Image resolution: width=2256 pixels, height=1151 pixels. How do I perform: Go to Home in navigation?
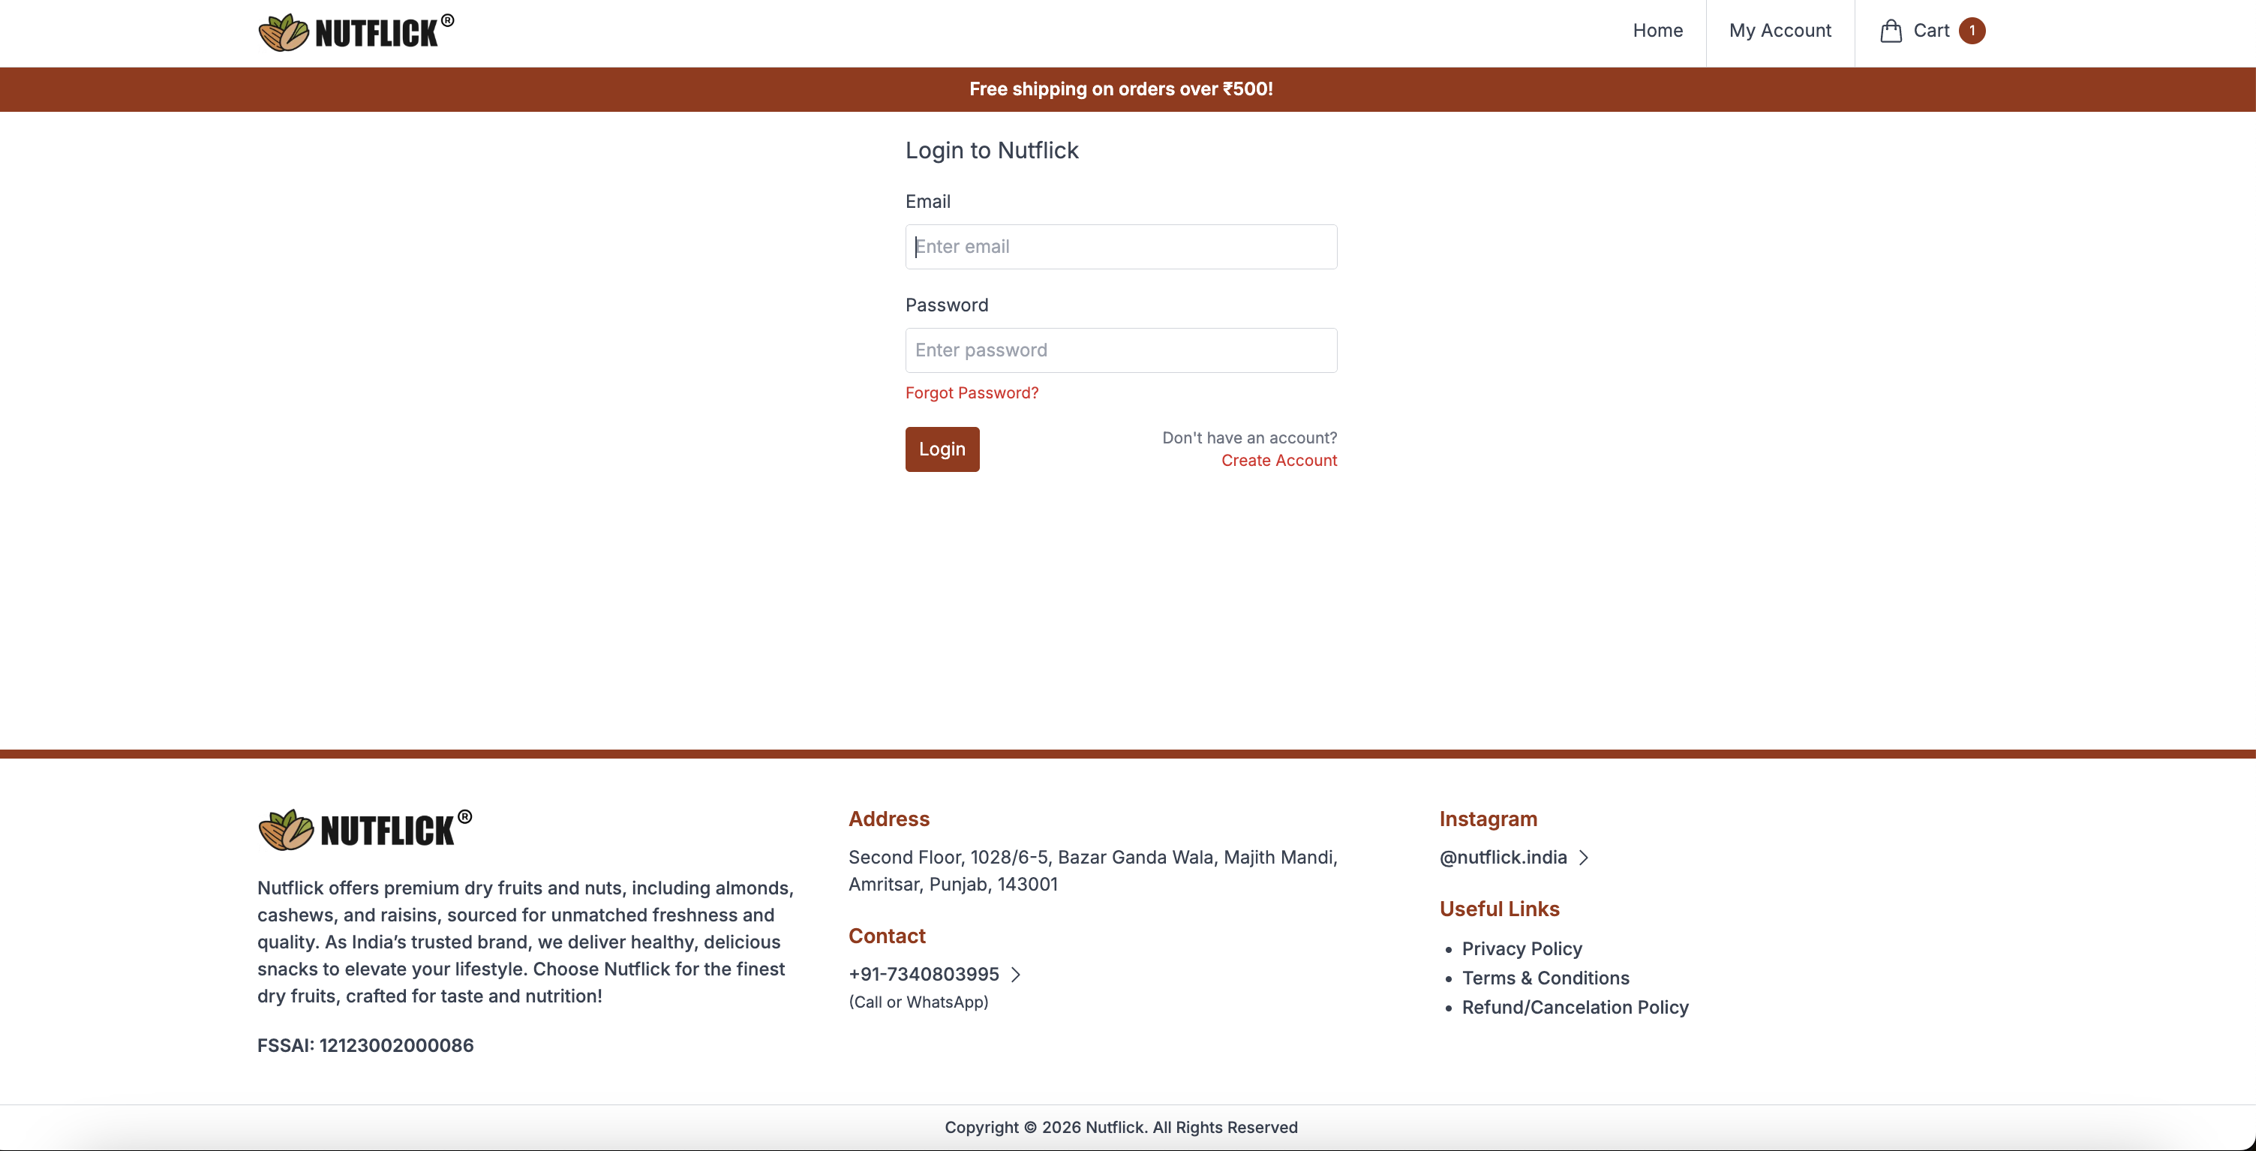pyautogui.click(x=1657, y=31)
